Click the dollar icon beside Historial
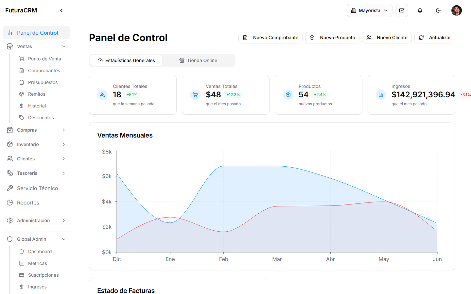 (x=22, y=106)
